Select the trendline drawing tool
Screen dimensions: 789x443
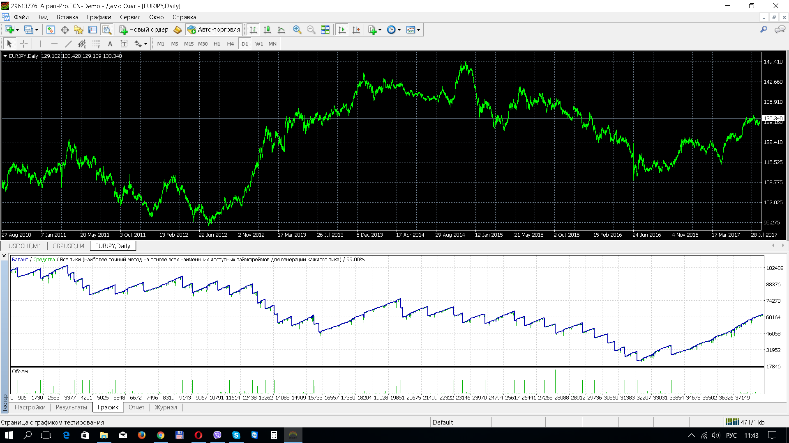click(x=68, y=44)
